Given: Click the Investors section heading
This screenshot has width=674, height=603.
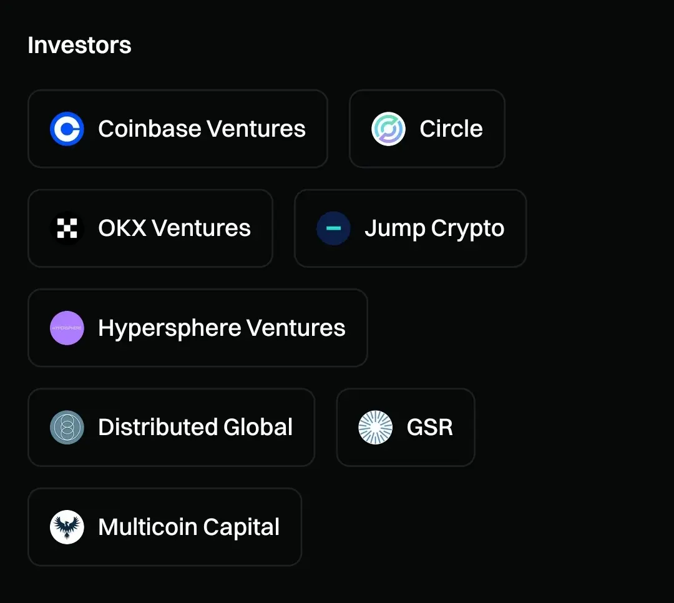Looking at the screenshot, I should 79,45.
